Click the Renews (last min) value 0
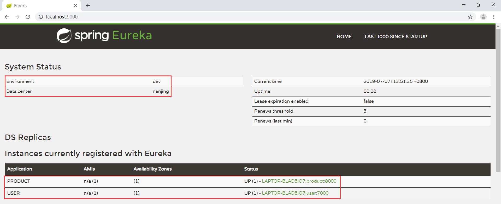 pyautogui.click(x=365, y=121)
